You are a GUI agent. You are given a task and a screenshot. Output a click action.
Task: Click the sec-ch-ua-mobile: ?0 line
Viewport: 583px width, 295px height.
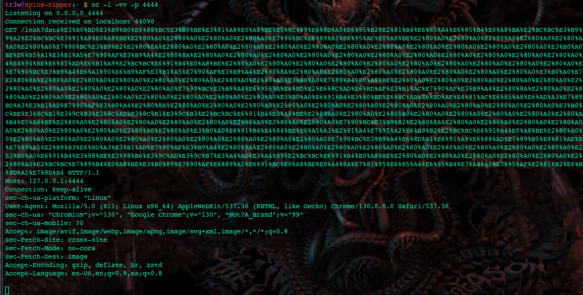click(44, 223)
